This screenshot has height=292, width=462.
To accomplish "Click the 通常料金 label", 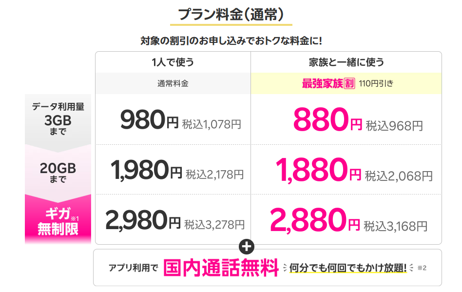I will [x=173, y=83].
